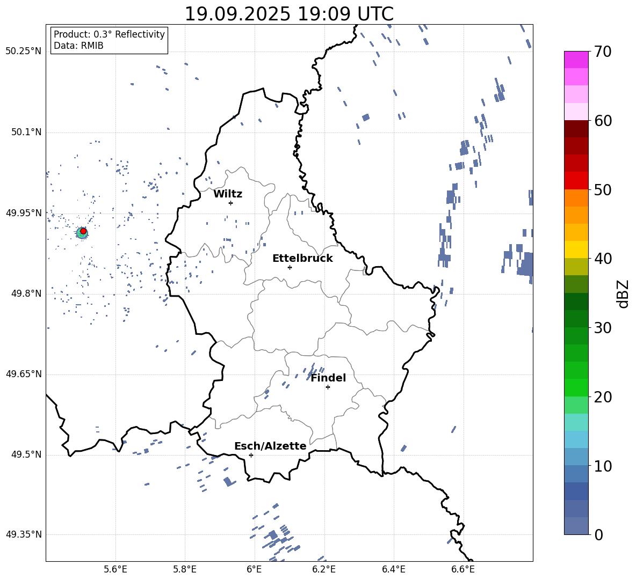This screenshot has width=636, height=580.
Task: Click the Ettelbruck city label
Action: 302,259
